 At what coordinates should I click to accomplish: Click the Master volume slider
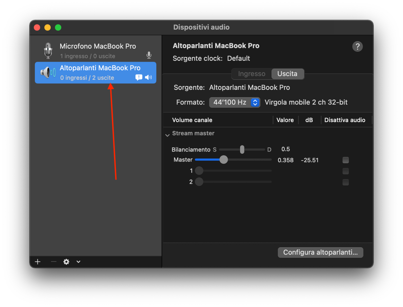233,160
